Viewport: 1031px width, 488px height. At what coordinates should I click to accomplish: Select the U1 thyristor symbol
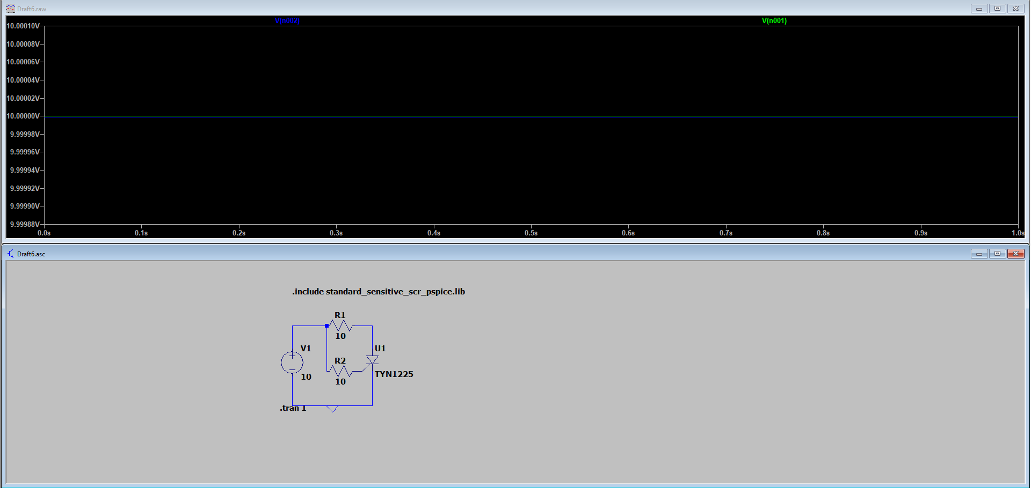click(372, 360)
